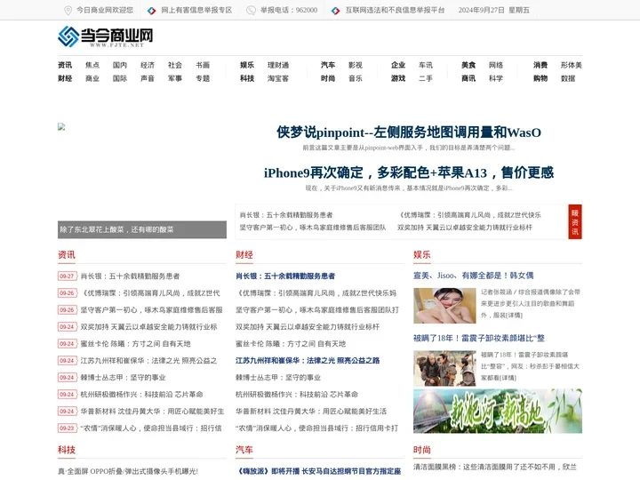This screenshot has height=480, width=640.
Task: Open 网上有害信息举报专区 link
Action: pos(196,10)
